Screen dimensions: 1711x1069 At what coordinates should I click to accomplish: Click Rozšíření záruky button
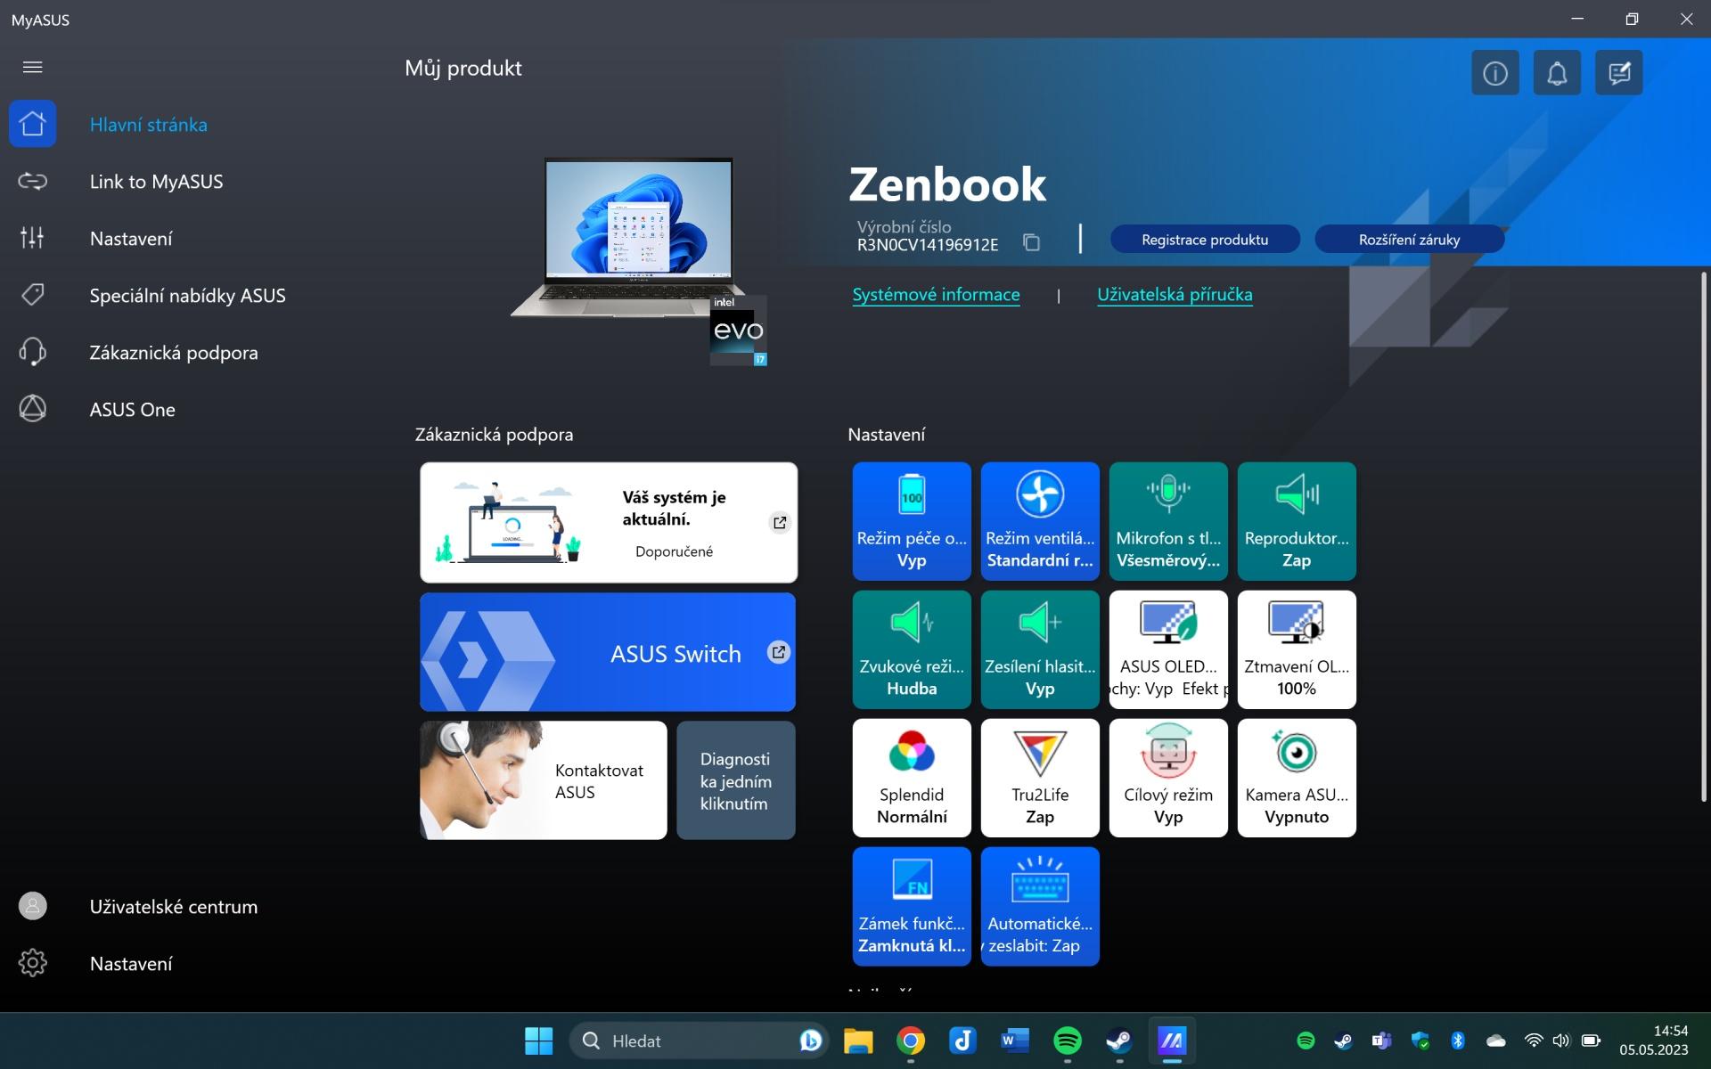tap(1409, 240)
